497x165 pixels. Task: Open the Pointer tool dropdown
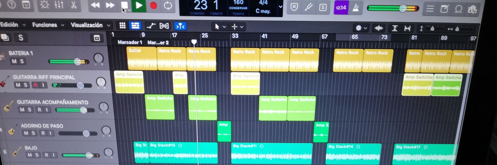[220, 26]
